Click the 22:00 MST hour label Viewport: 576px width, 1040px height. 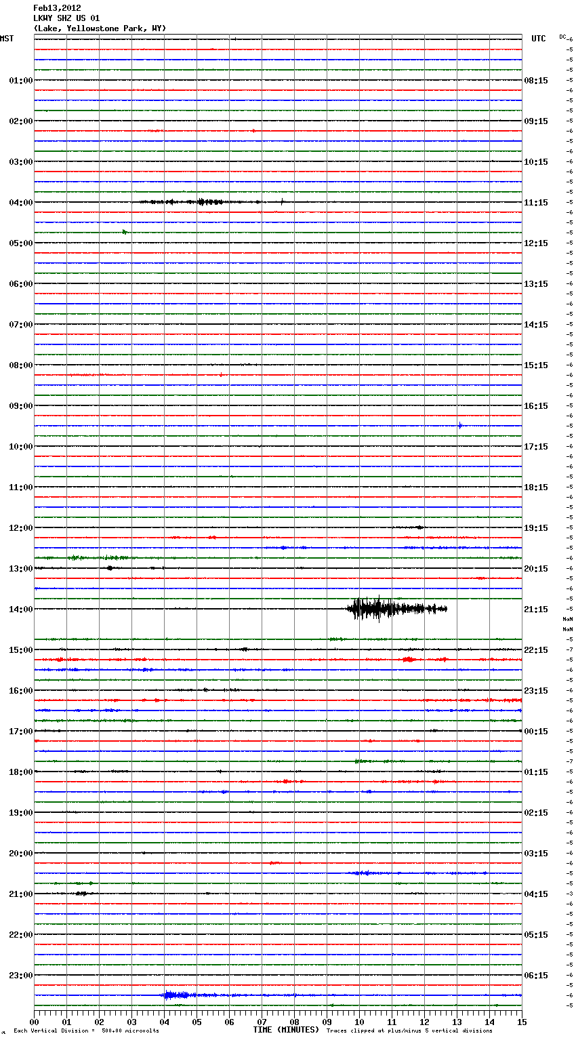tap(21, 935)
